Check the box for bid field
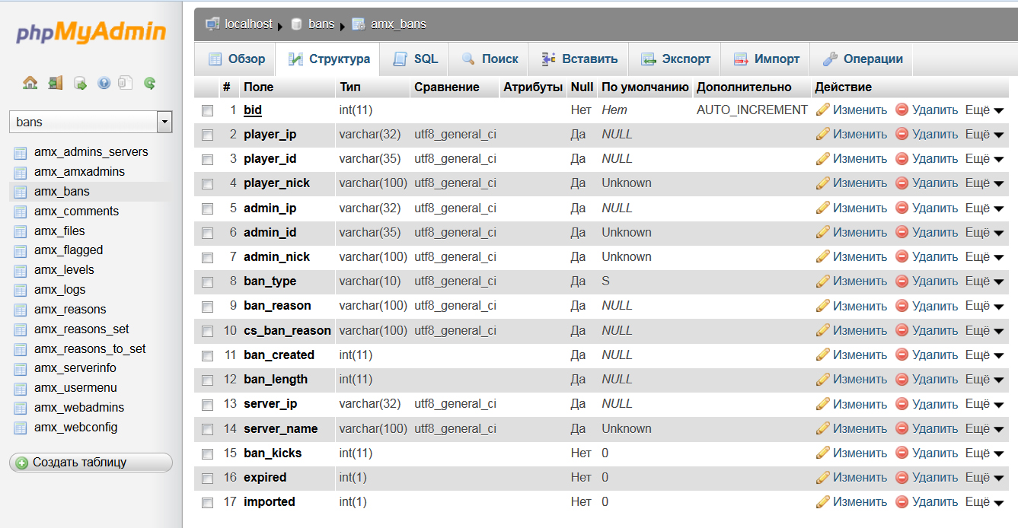The width and height of the screenshot is (1018, 528). [207, 110]
